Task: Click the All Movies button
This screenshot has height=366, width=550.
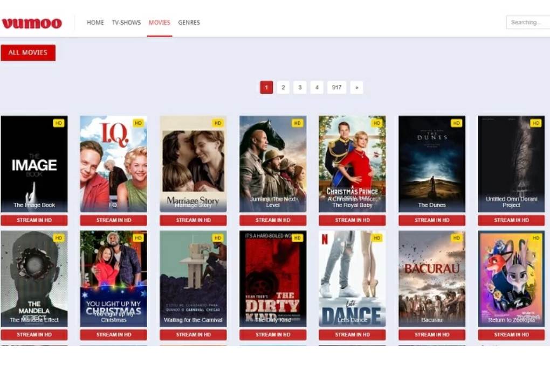Action: (28, 53)
